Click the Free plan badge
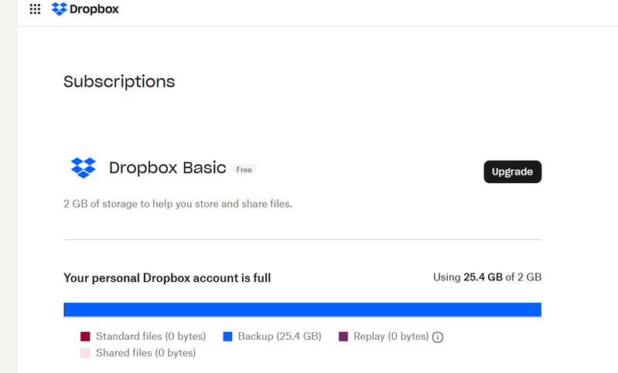This screenshot has width=618, height=373. [244, 169]
